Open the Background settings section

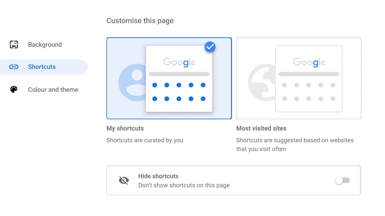click(45, 44)
